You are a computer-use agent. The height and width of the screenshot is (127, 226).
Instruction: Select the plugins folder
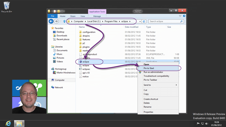[x=86, y=47]
